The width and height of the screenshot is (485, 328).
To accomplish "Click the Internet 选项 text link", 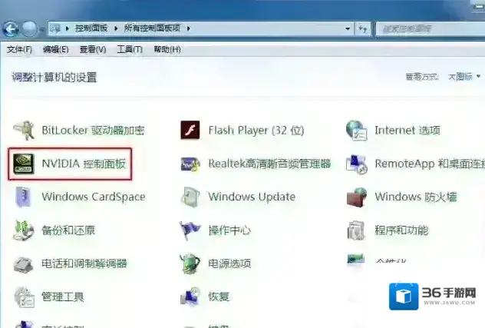I will click(407, 131).
